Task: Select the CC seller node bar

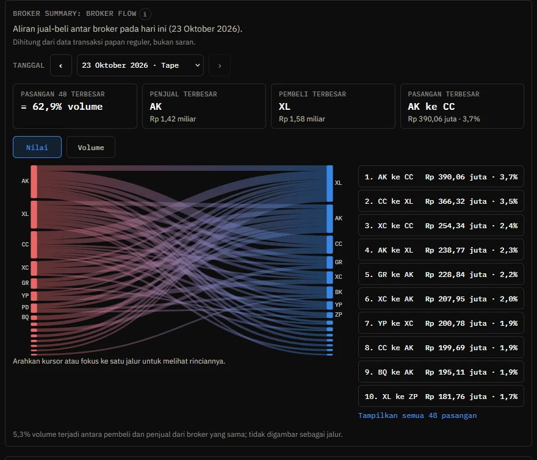Action: pos(34,245)
